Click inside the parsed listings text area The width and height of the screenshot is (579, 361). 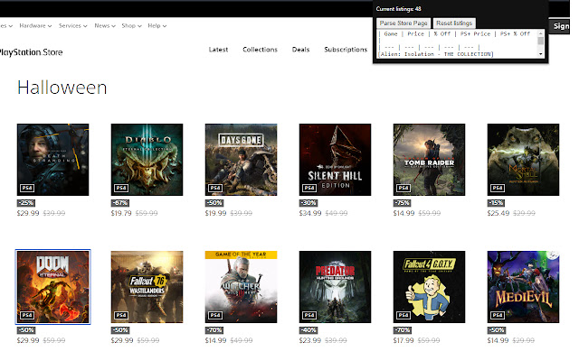tap(455, 43)
